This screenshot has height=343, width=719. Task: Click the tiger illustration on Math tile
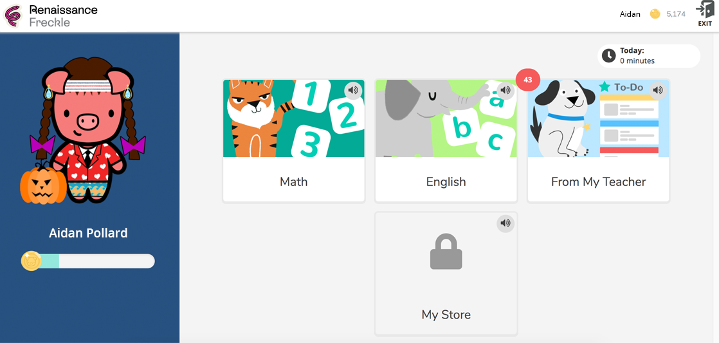coord(254,119)
